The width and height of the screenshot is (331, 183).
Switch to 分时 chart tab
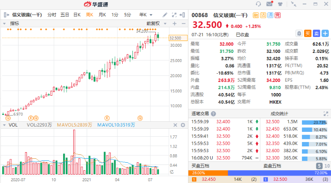(52, 15)
